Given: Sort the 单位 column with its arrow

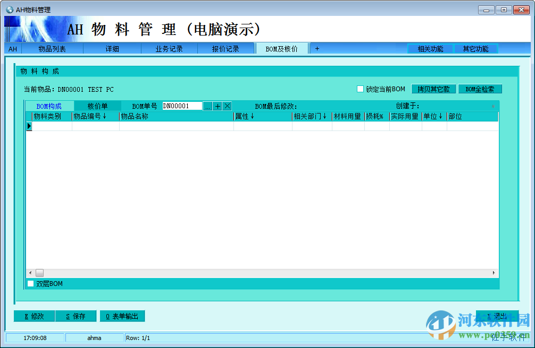Looking at the screenshot, I should point(440,116).
